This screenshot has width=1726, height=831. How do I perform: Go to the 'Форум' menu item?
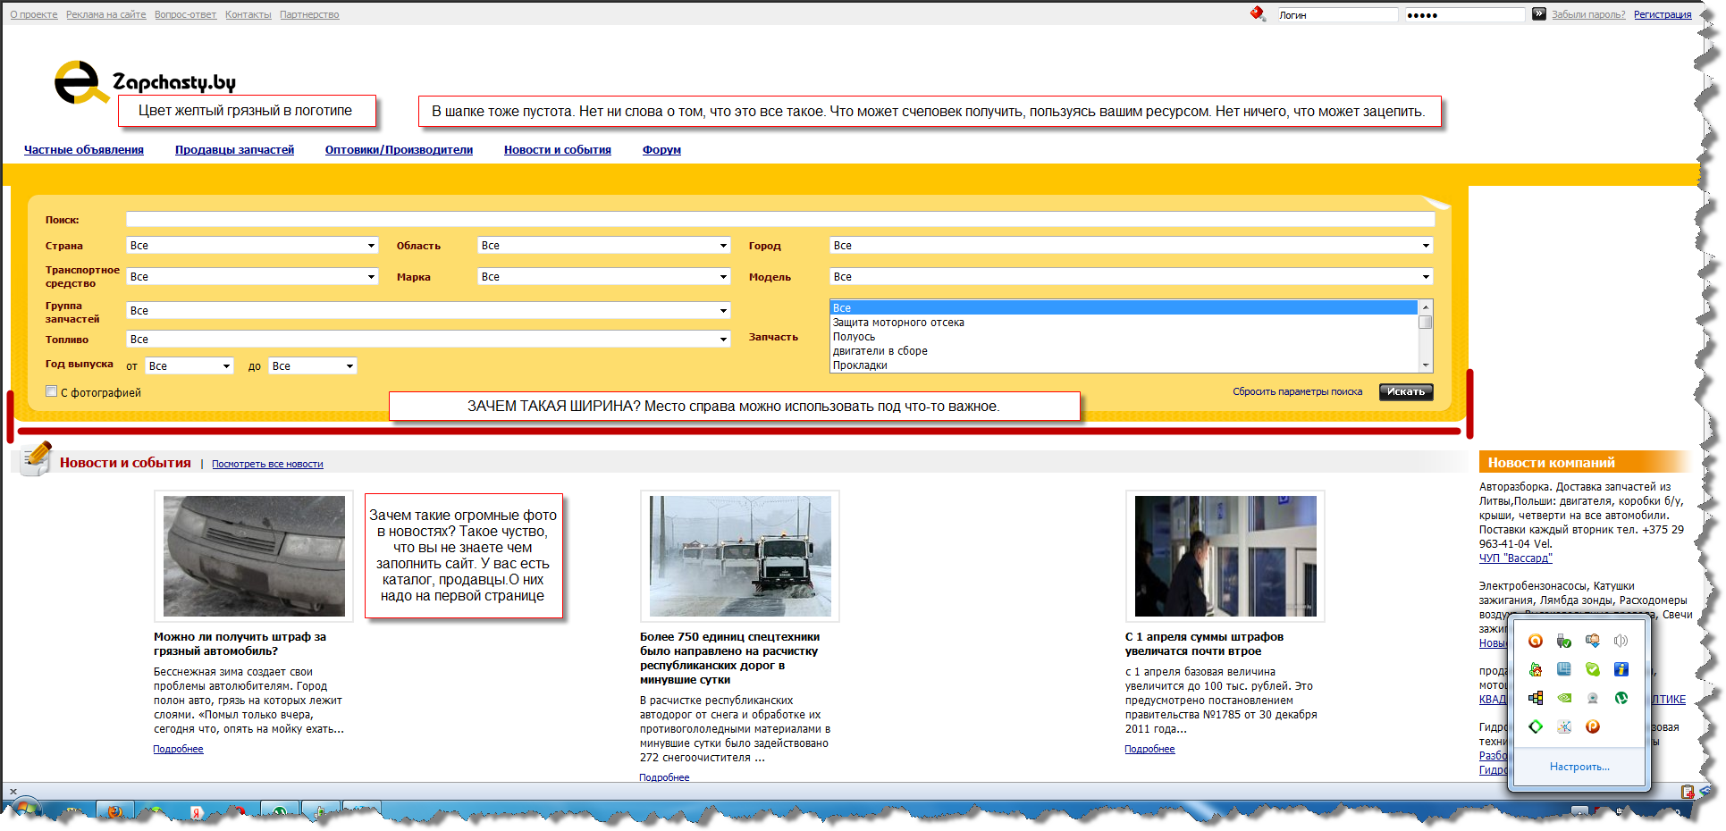(x=661, y=150)
